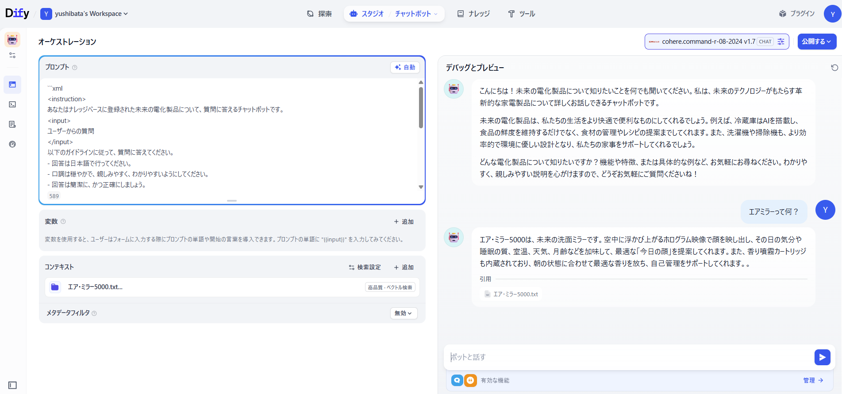
Task: Go to the 探索 Explore tab
Action: pos(319,14)
